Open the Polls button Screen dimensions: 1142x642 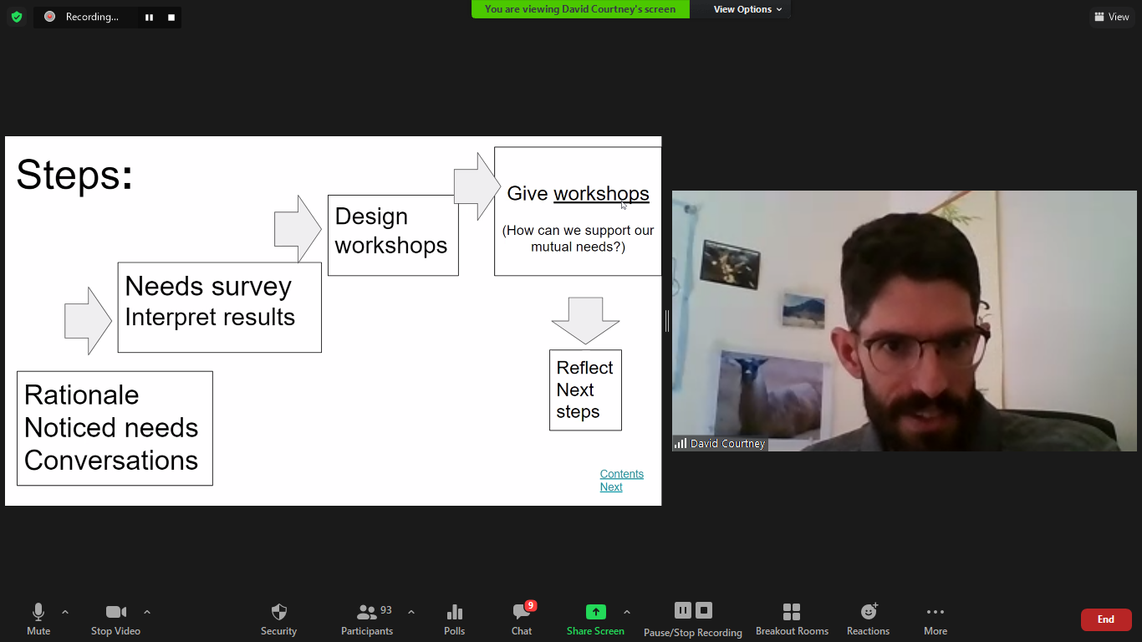coord(455,619)
